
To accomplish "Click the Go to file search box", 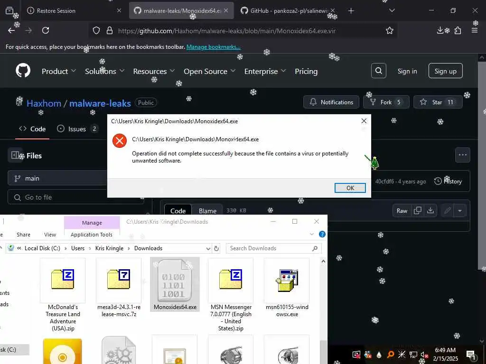I will [x=76, y=197].
